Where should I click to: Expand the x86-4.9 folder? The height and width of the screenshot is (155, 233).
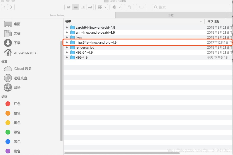tap(67, 57)
